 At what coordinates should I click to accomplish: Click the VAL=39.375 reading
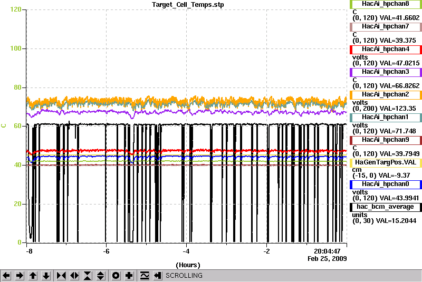398,41
